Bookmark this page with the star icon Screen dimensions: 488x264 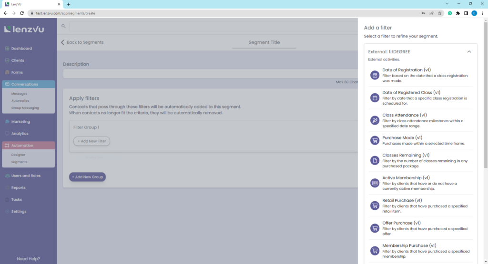point(439,13)
